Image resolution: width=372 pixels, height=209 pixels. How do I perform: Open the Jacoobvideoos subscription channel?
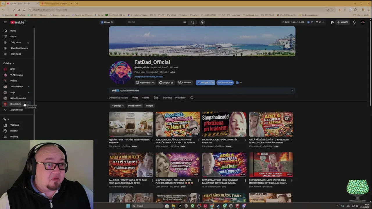pyautogui.click(x=16, y=87)
